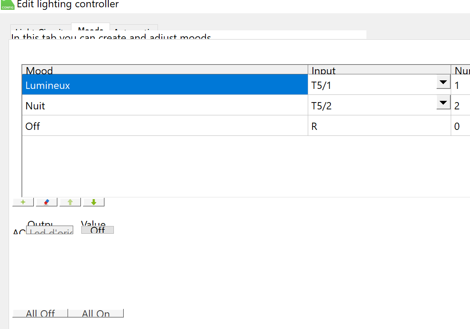470x329 pixels.
Task: Toggle the Off value button
Action: tap(98, 230)
